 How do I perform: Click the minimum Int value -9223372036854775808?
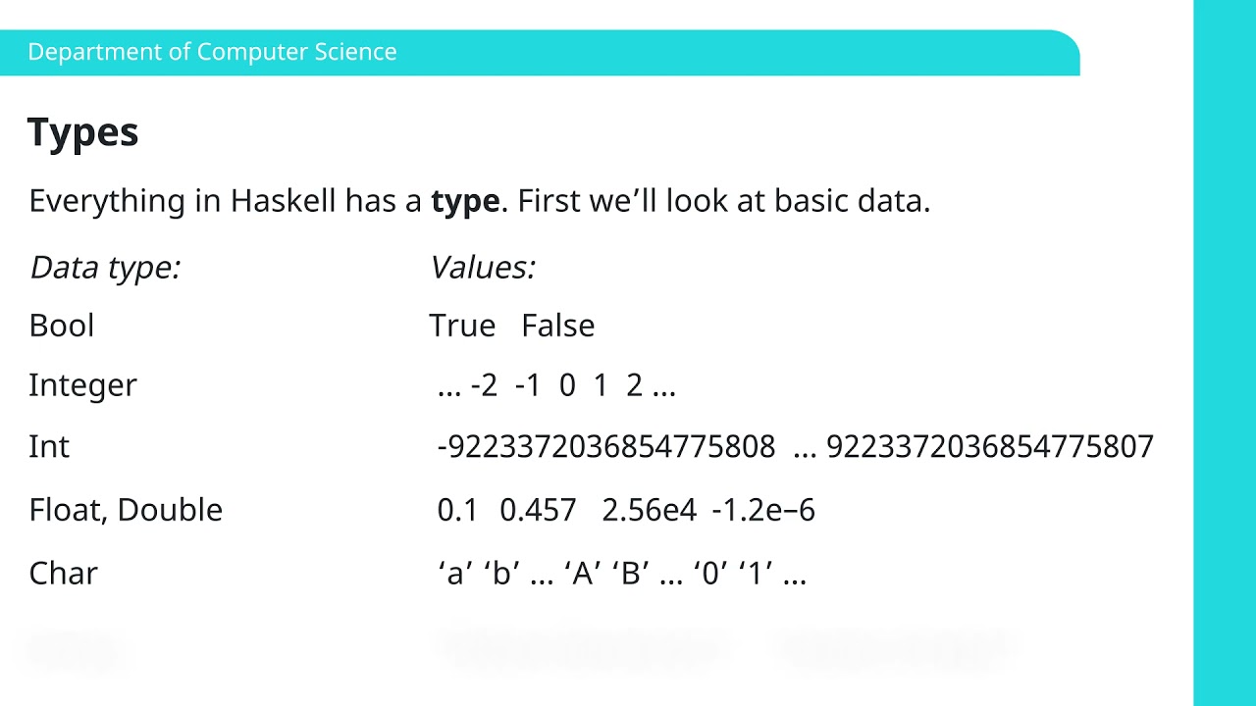[605, 447]
